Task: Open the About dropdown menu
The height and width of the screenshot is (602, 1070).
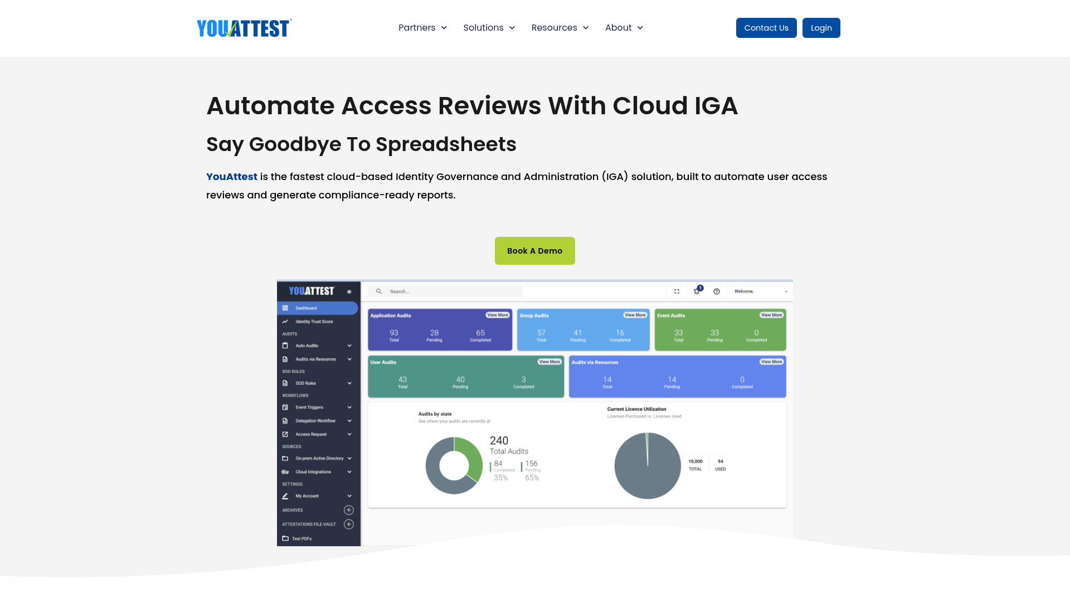Action: point(624,28)
